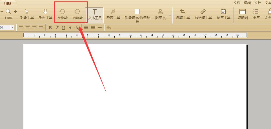The width and height of the screenshot is (271, 129).
Task: Toggle italic text formatting
Action: tap(57, 28)
